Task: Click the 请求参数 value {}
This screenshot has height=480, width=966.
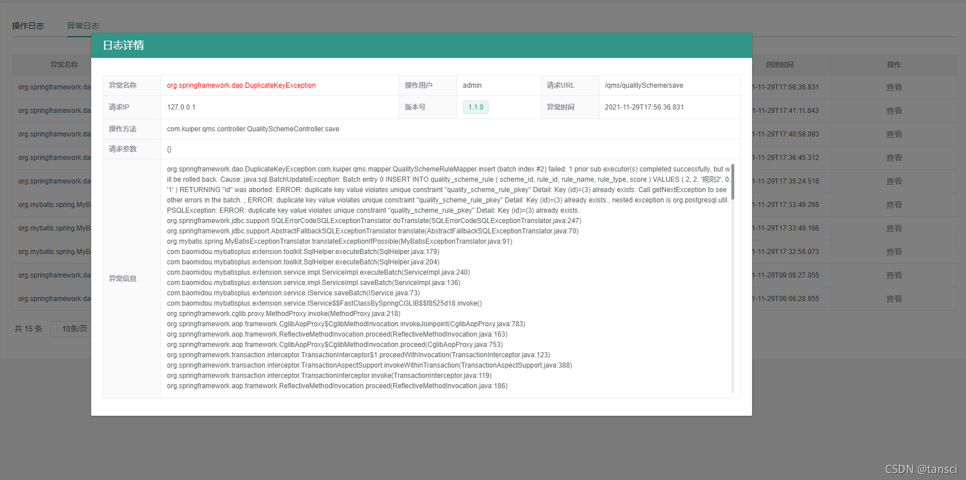Action: (x=169, y=149)
